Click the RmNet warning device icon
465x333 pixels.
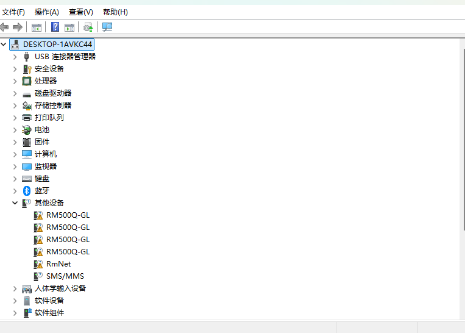38,264
